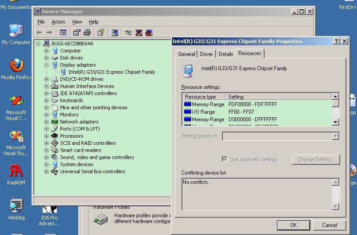Click Setting column header

point(278,97)
